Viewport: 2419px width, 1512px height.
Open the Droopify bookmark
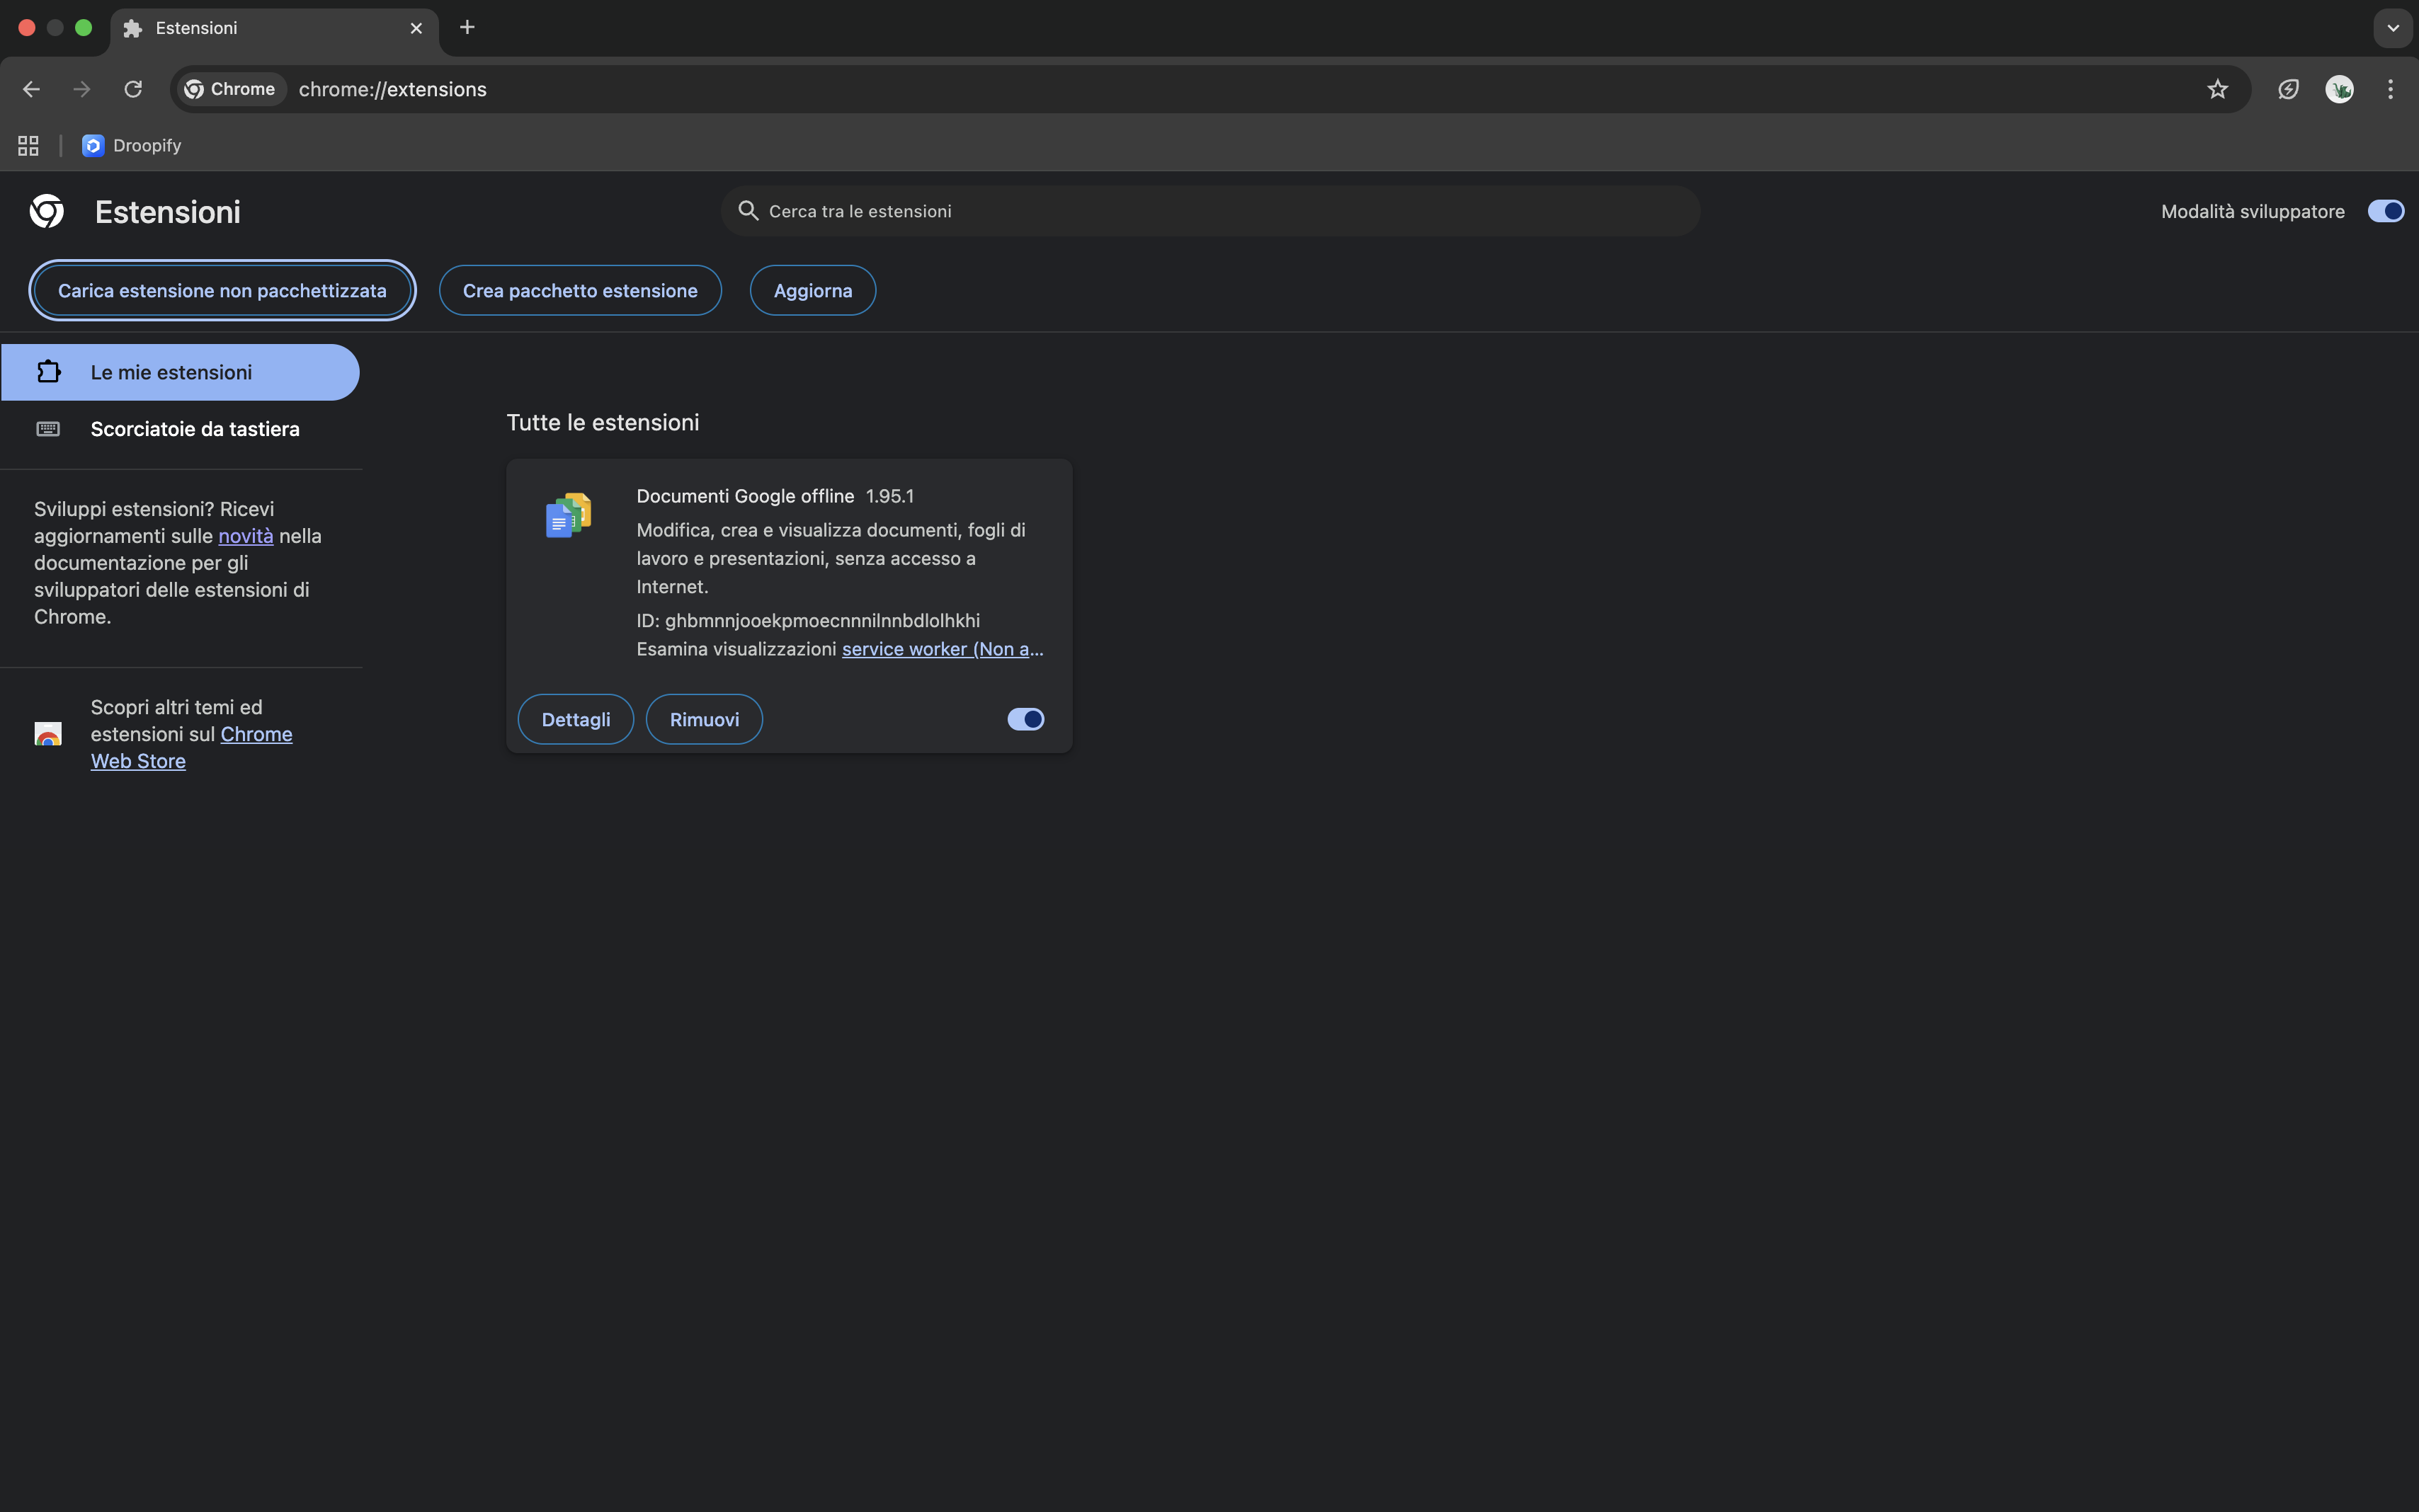click(x=132, y=145)
